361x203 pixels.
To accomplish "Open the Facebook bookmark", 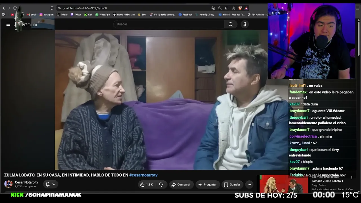I will [186, 15].
